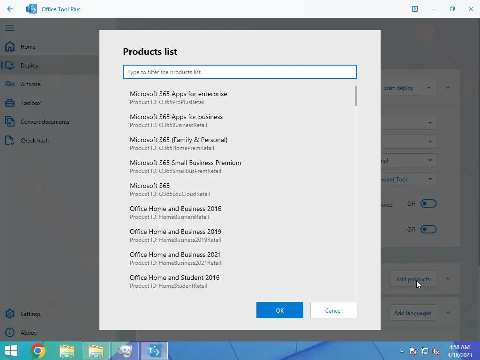Select Microsoft 365 O365EduCloudRetail product
The image size is (480, 360).
coord(240,189)
